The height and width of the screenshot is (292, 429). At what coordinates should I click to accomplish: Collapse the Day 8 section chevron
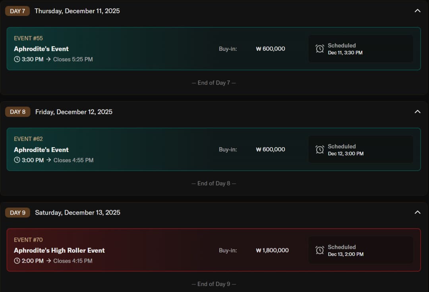click(417, 111)
